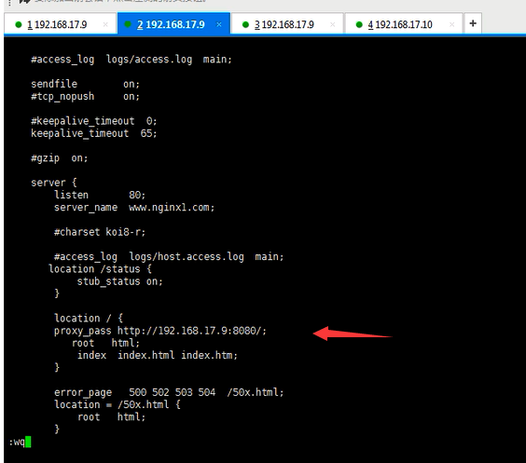The height and width of the screenshot is (463, 526).
Task: Click green status dot on tab 3
Action: (245, 24)
